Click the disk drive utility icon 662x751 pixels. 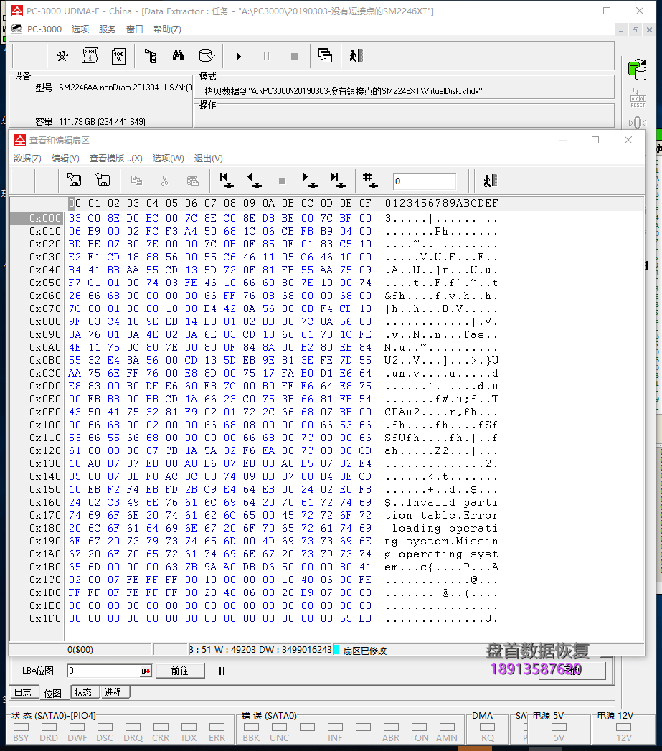[x=207, y=56]
